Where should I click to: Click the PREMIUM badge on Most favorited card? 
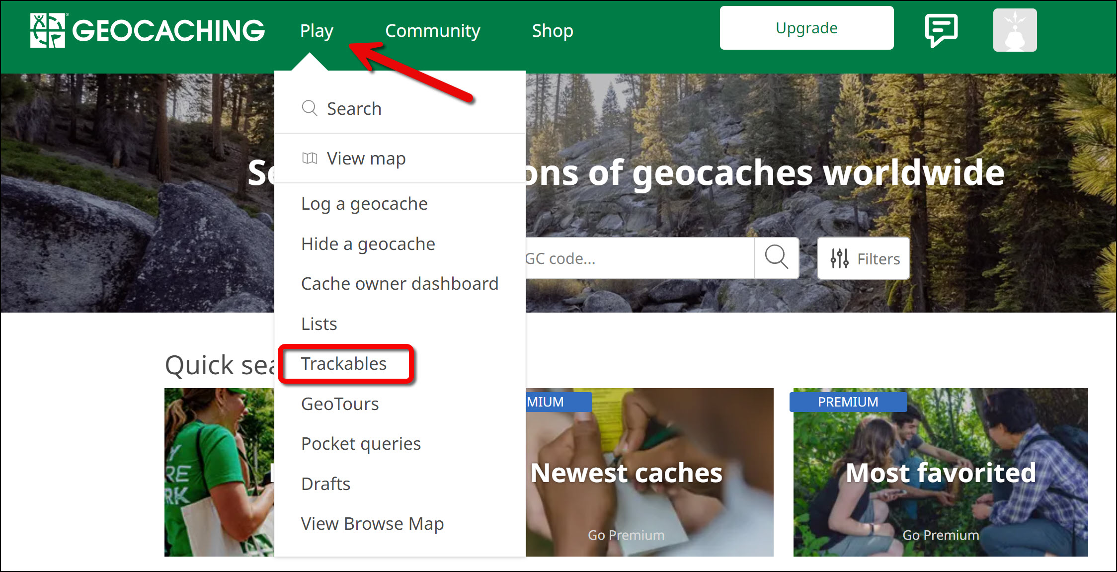coord(848,402)
